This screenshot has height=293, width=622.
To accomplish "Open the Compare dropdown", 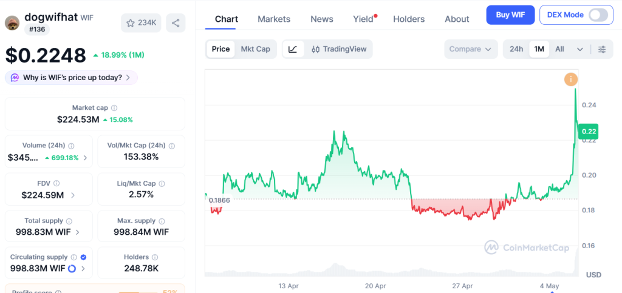I will (x=471, y=49).
